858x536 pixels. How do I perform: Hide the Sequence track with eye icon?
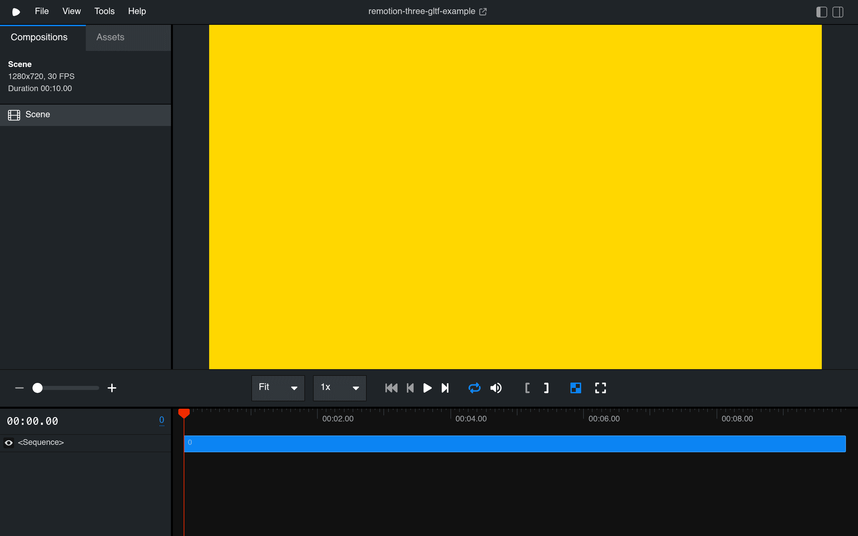point(9,443)
